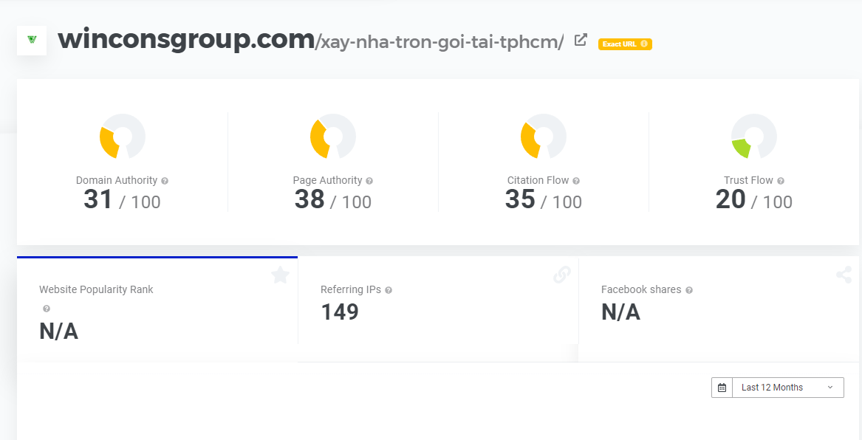Click help icon beside Referring IPs
The width and height of the screenshot is (862, 440).
tap(389, 290)
